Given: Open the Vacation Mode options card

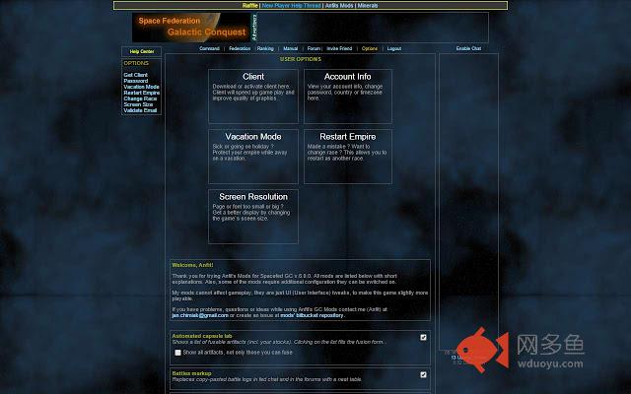Looking at the screenshot, I should (x=253, y=157).
